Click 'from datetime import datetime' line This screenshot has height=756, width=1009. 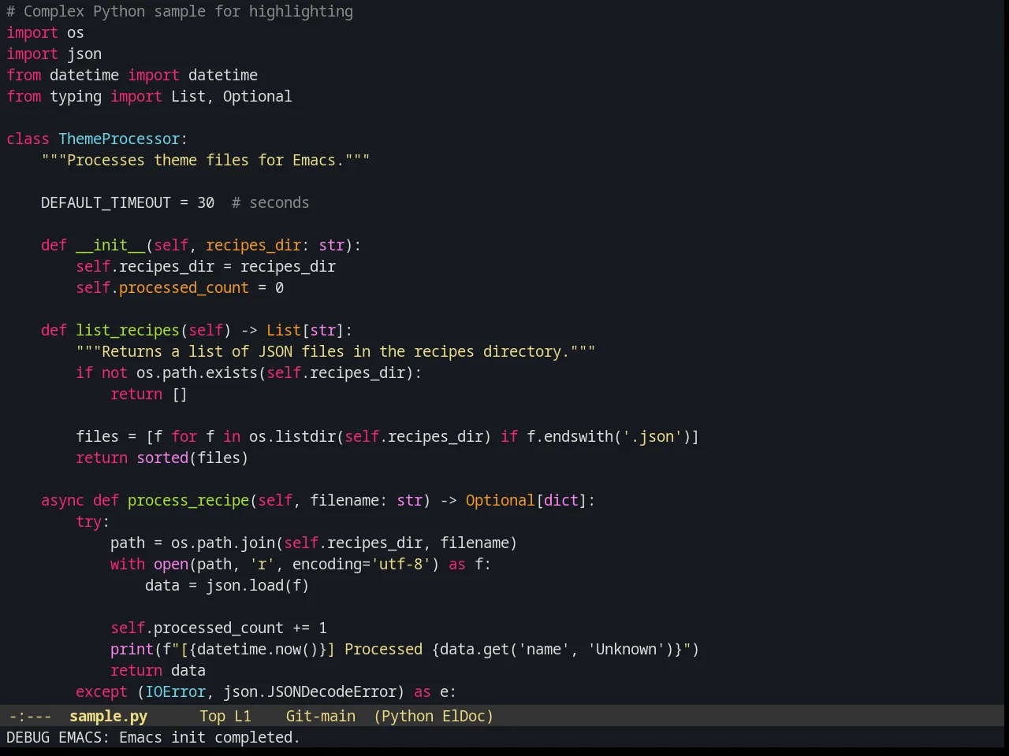[132, 75]
